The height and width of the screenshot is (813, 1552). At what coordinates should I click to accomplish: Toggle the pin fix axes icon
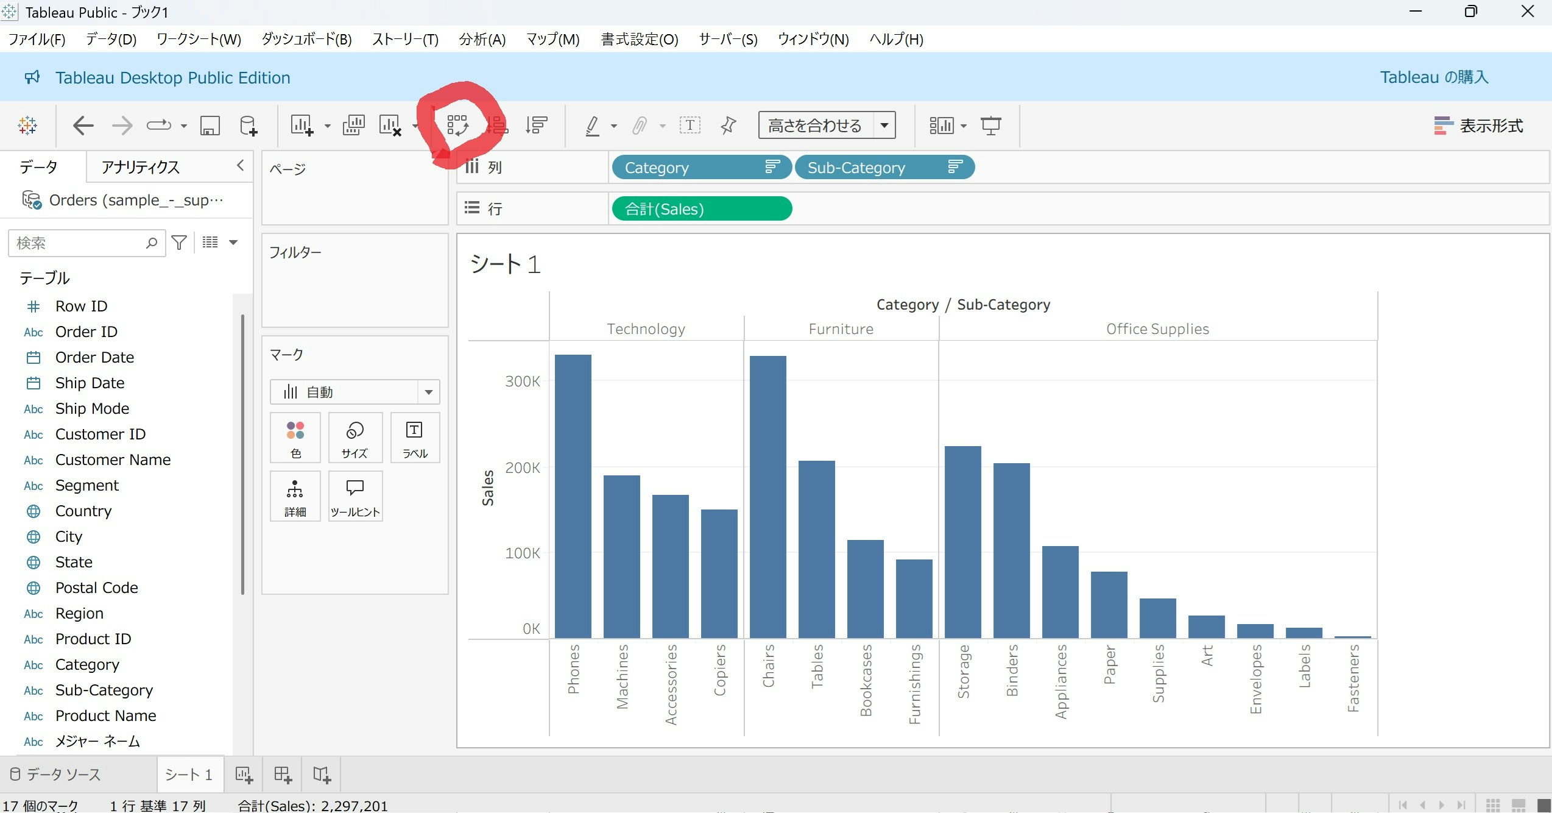(728, 126)
